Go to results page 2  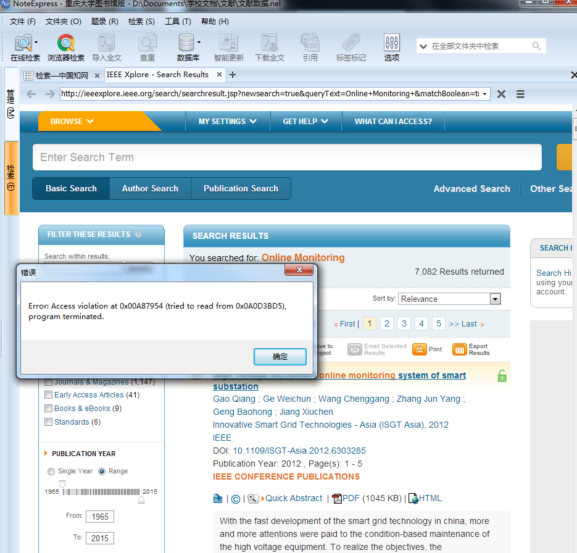click(x=387, y=324)
